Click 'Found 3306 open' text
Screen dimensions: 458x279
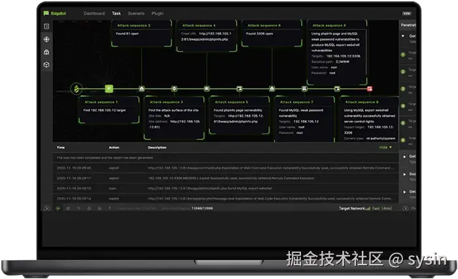[260, 33]
